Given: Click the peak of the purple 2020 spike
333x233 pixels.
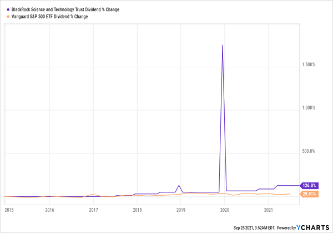Looking at the screenshot, I should pyautogui.click(x=223, y=46).
